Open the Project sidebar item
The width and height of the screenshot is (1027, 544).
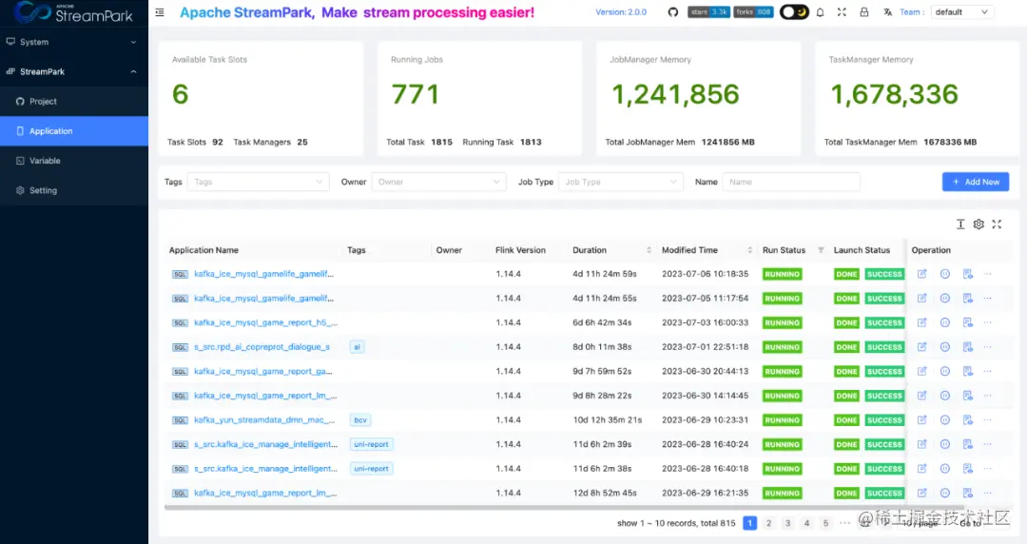point(74,102)
